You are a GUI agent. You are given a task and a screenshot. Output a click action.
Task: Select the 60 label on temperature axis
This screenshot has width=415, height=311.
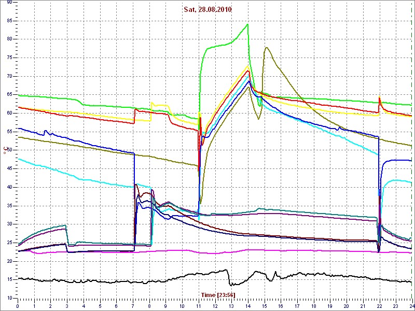[x=9, y=113]
